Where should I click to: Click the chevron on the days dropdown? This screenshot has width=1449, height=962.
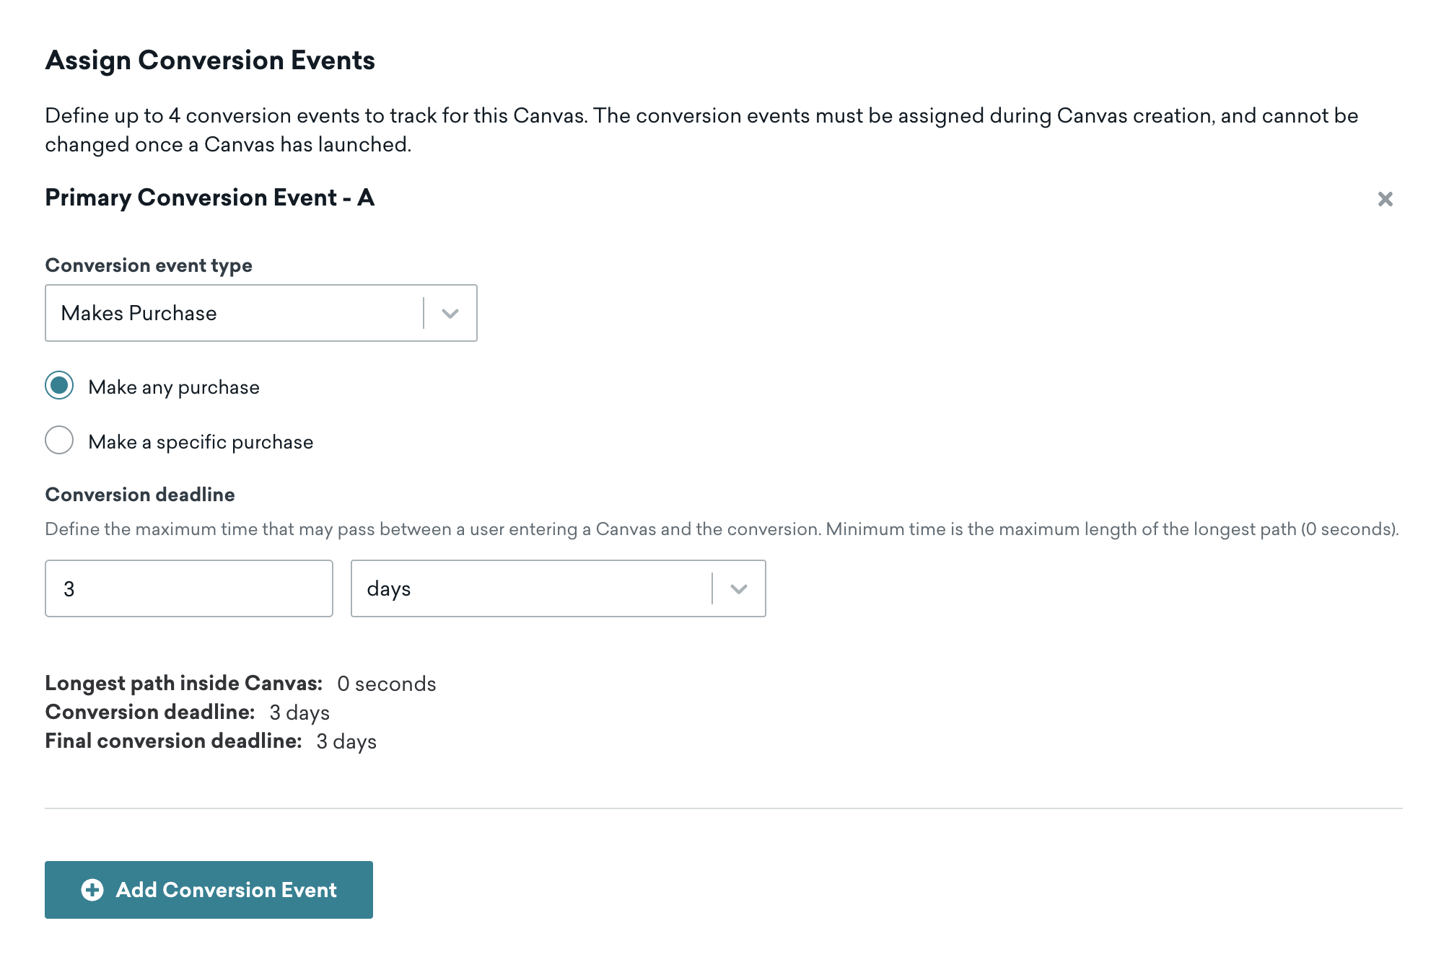[737, 589]
